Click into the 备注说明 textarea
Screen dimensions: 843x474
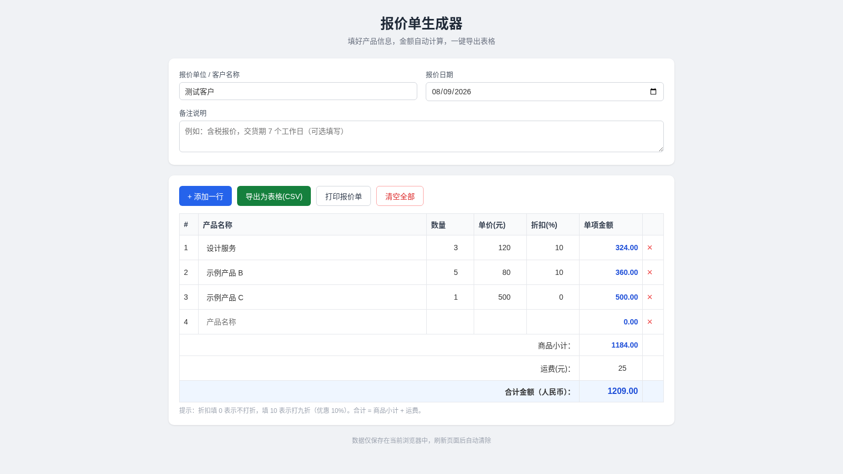[421, 136]
